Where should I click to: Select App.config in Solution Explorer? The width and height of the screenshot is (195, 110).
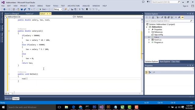pyautogui.click(x=158, y=35)
